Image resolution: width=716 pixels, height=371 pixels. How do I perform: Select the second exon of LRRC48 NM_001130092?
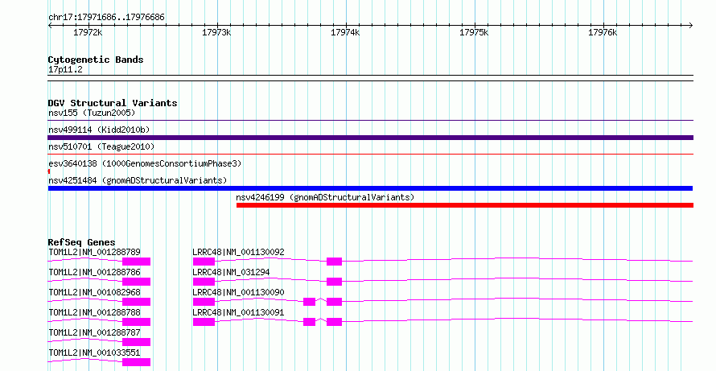click(334, 262)
